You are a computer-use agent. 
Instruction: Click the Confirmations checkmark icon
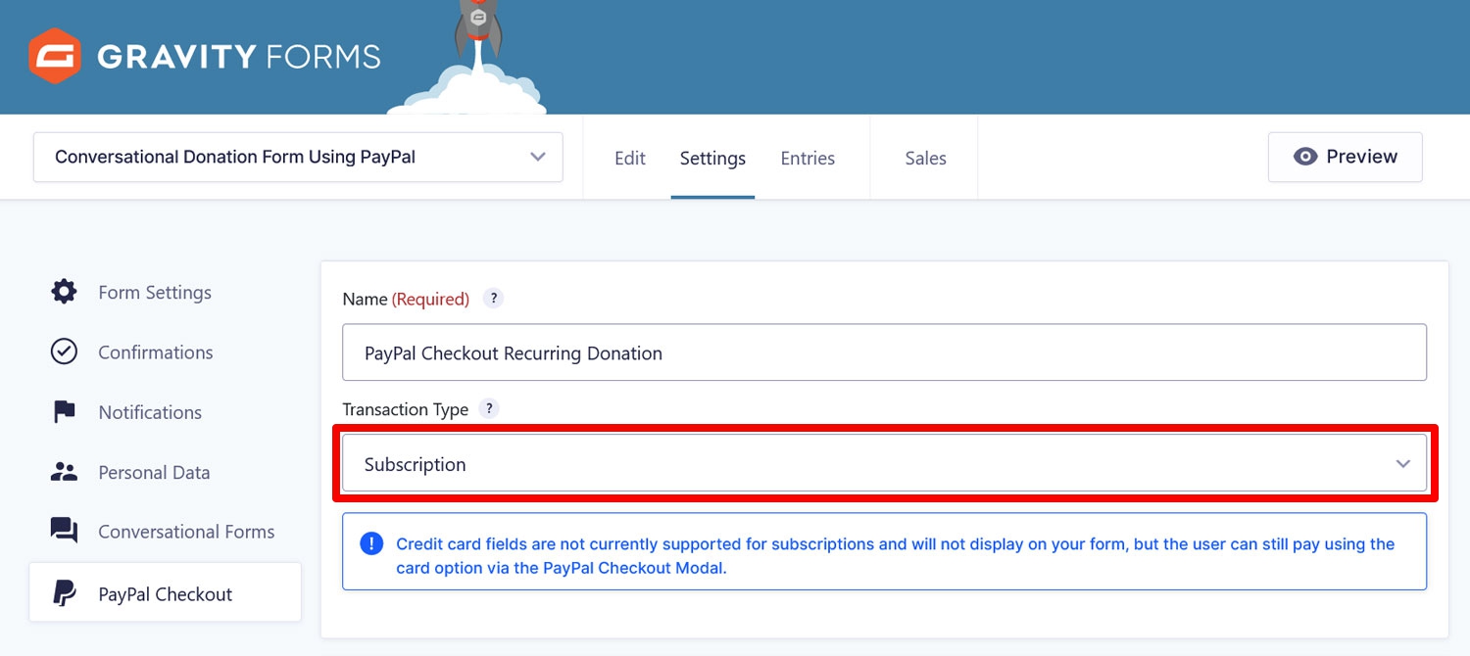point(64,351)
